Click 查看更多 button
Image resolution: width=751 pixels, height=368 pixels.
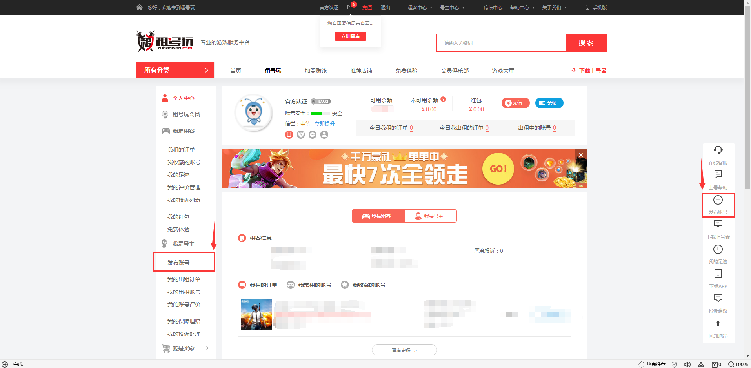[404, 350]
